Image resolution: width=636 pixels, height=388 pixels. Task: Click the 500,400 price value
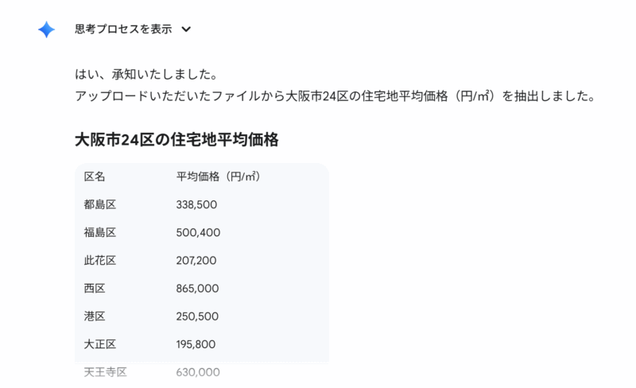click(x=198, y=232)
